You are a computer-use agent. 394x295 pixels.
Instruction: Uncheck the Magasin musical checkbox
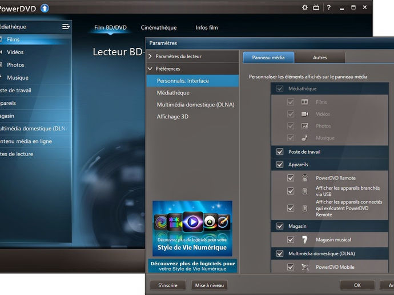(x=291, y=240)
